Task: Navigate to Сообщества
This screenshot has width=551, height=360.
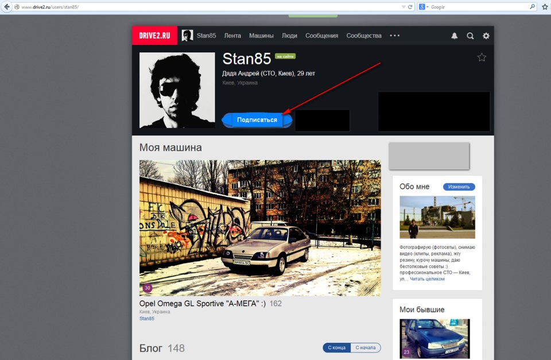Action: click(x=364, y=36)
